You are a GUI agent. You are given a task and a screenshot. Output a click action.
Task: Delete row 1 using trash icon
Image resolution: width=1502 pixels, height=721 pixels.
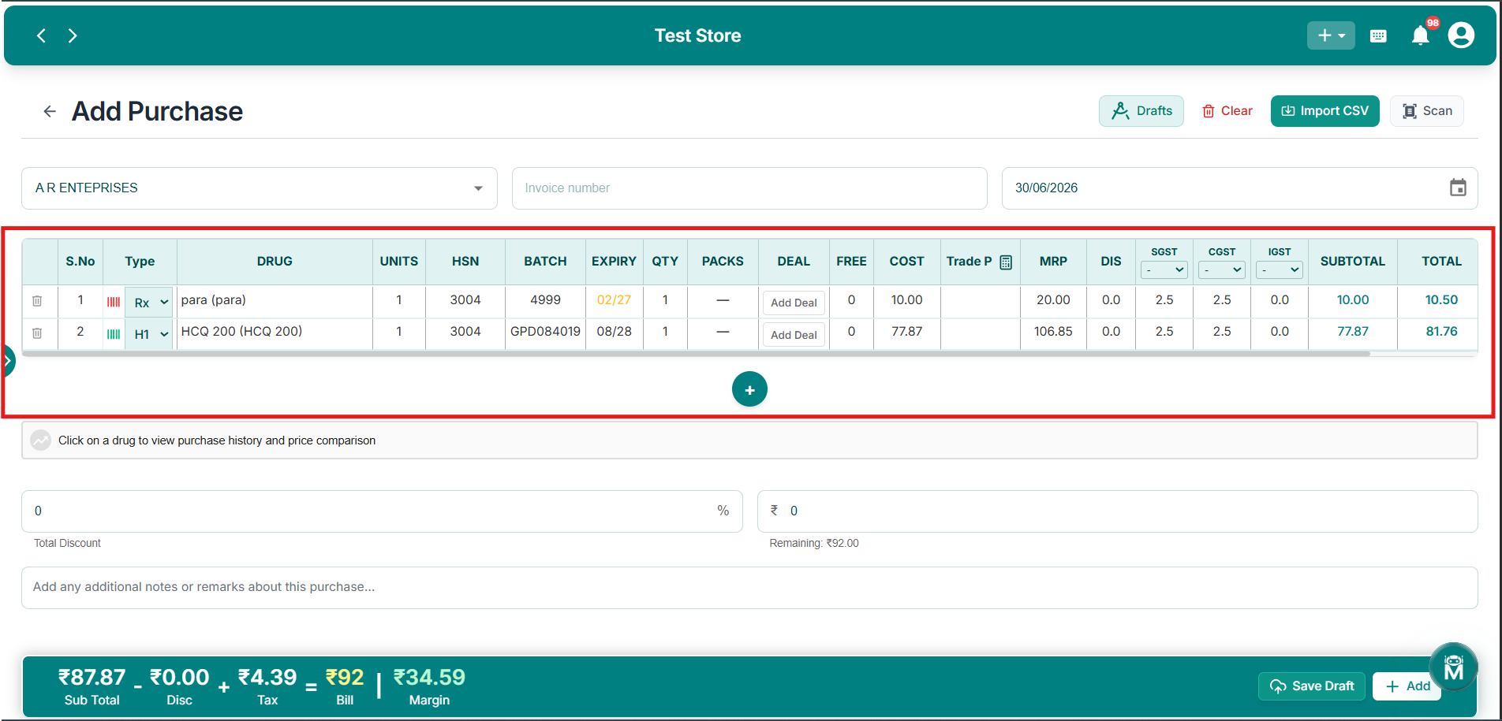[37, 301]
